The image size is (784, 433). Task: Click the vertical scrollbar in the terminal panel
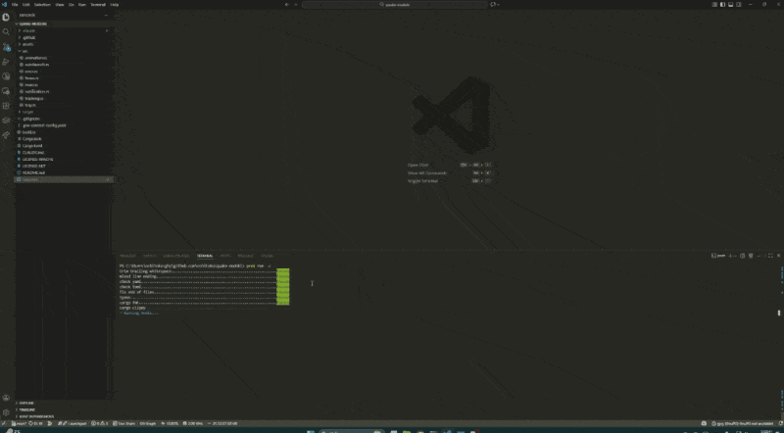point(780,312)
